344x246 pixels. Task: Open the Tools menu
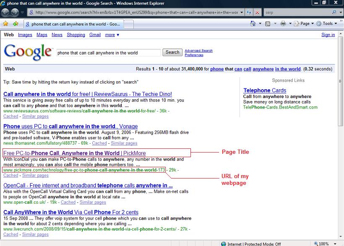click(x=327, y=23)
